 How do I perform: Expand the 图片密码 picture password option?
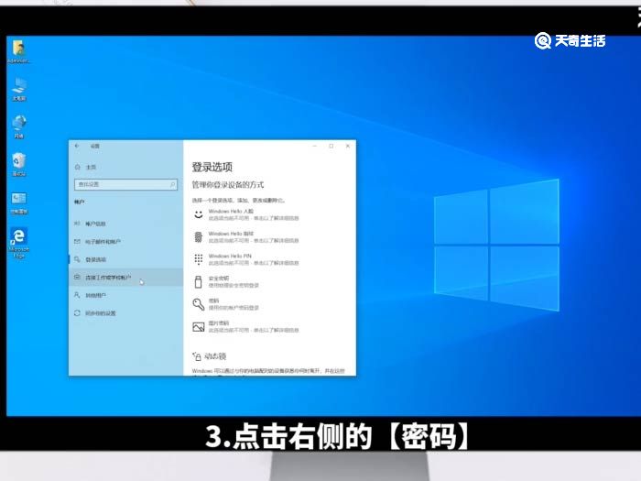click(x=246, y=326)
